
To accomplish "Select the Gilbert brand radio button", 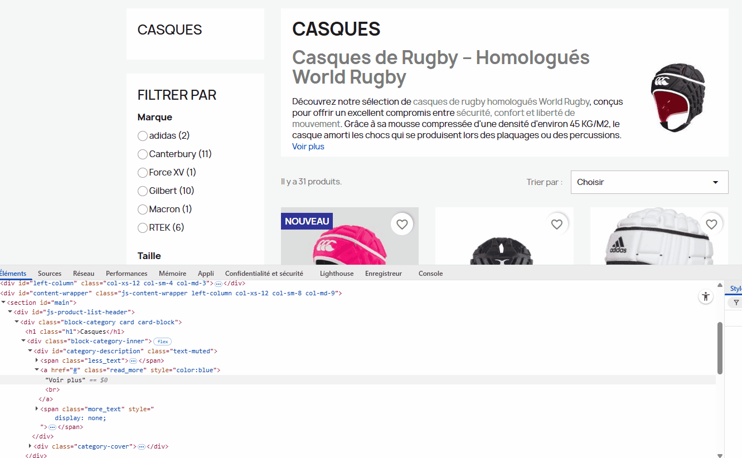I will pyautogui.click(x=142, y=191).
